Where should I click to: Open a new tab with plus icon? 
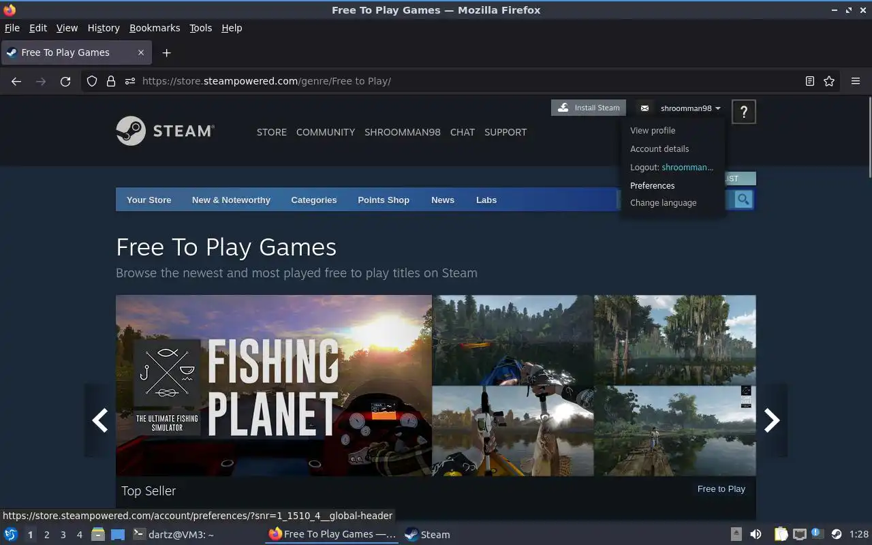166,52
